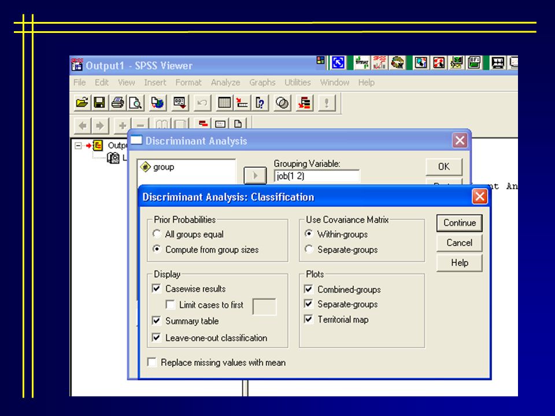The image size is (555, 416).
Task: Click Help in the Classification dialog
Action: pyautogui.click(x=460, y=263)
